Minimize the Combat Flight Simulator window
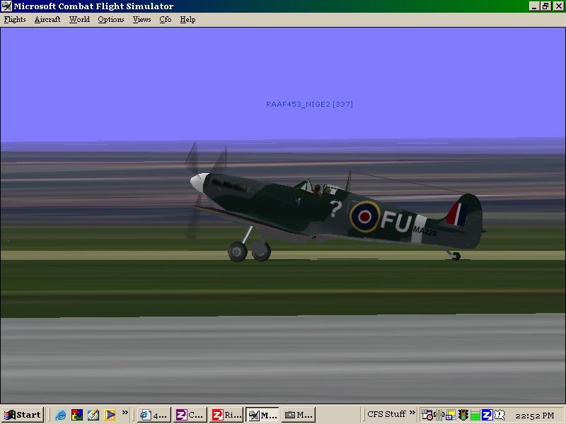 535,6
